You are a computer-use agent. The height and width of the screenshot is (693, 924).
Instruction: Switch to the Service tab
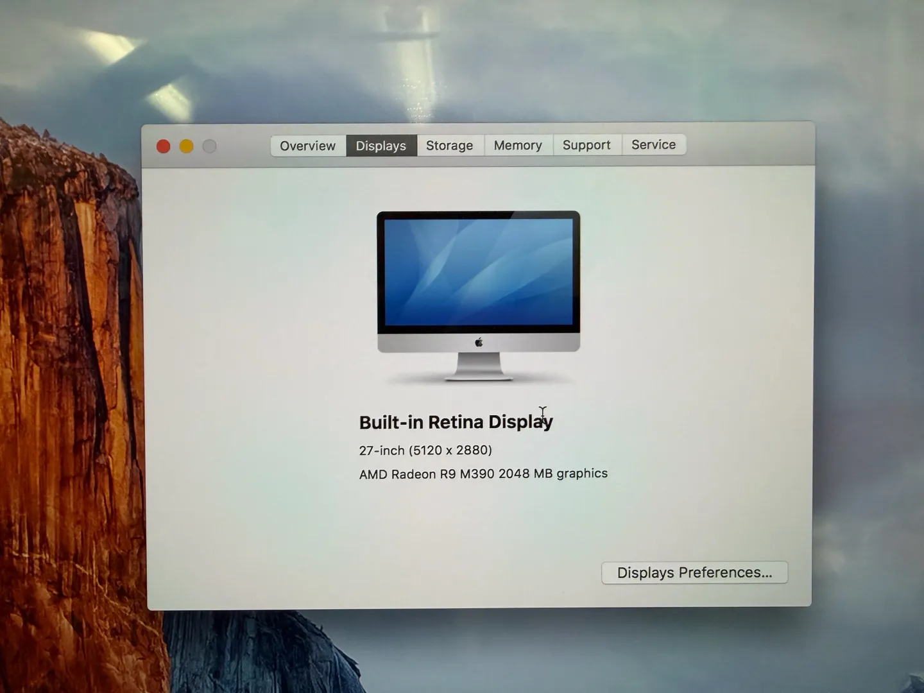[653, 144]
